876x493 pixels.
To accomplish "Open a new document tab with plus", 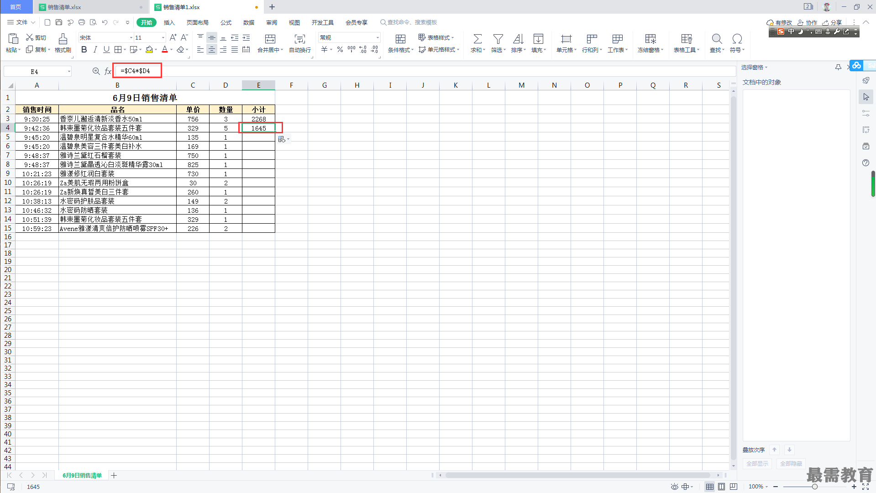I will pyautogui.click(x=272, y=7).
